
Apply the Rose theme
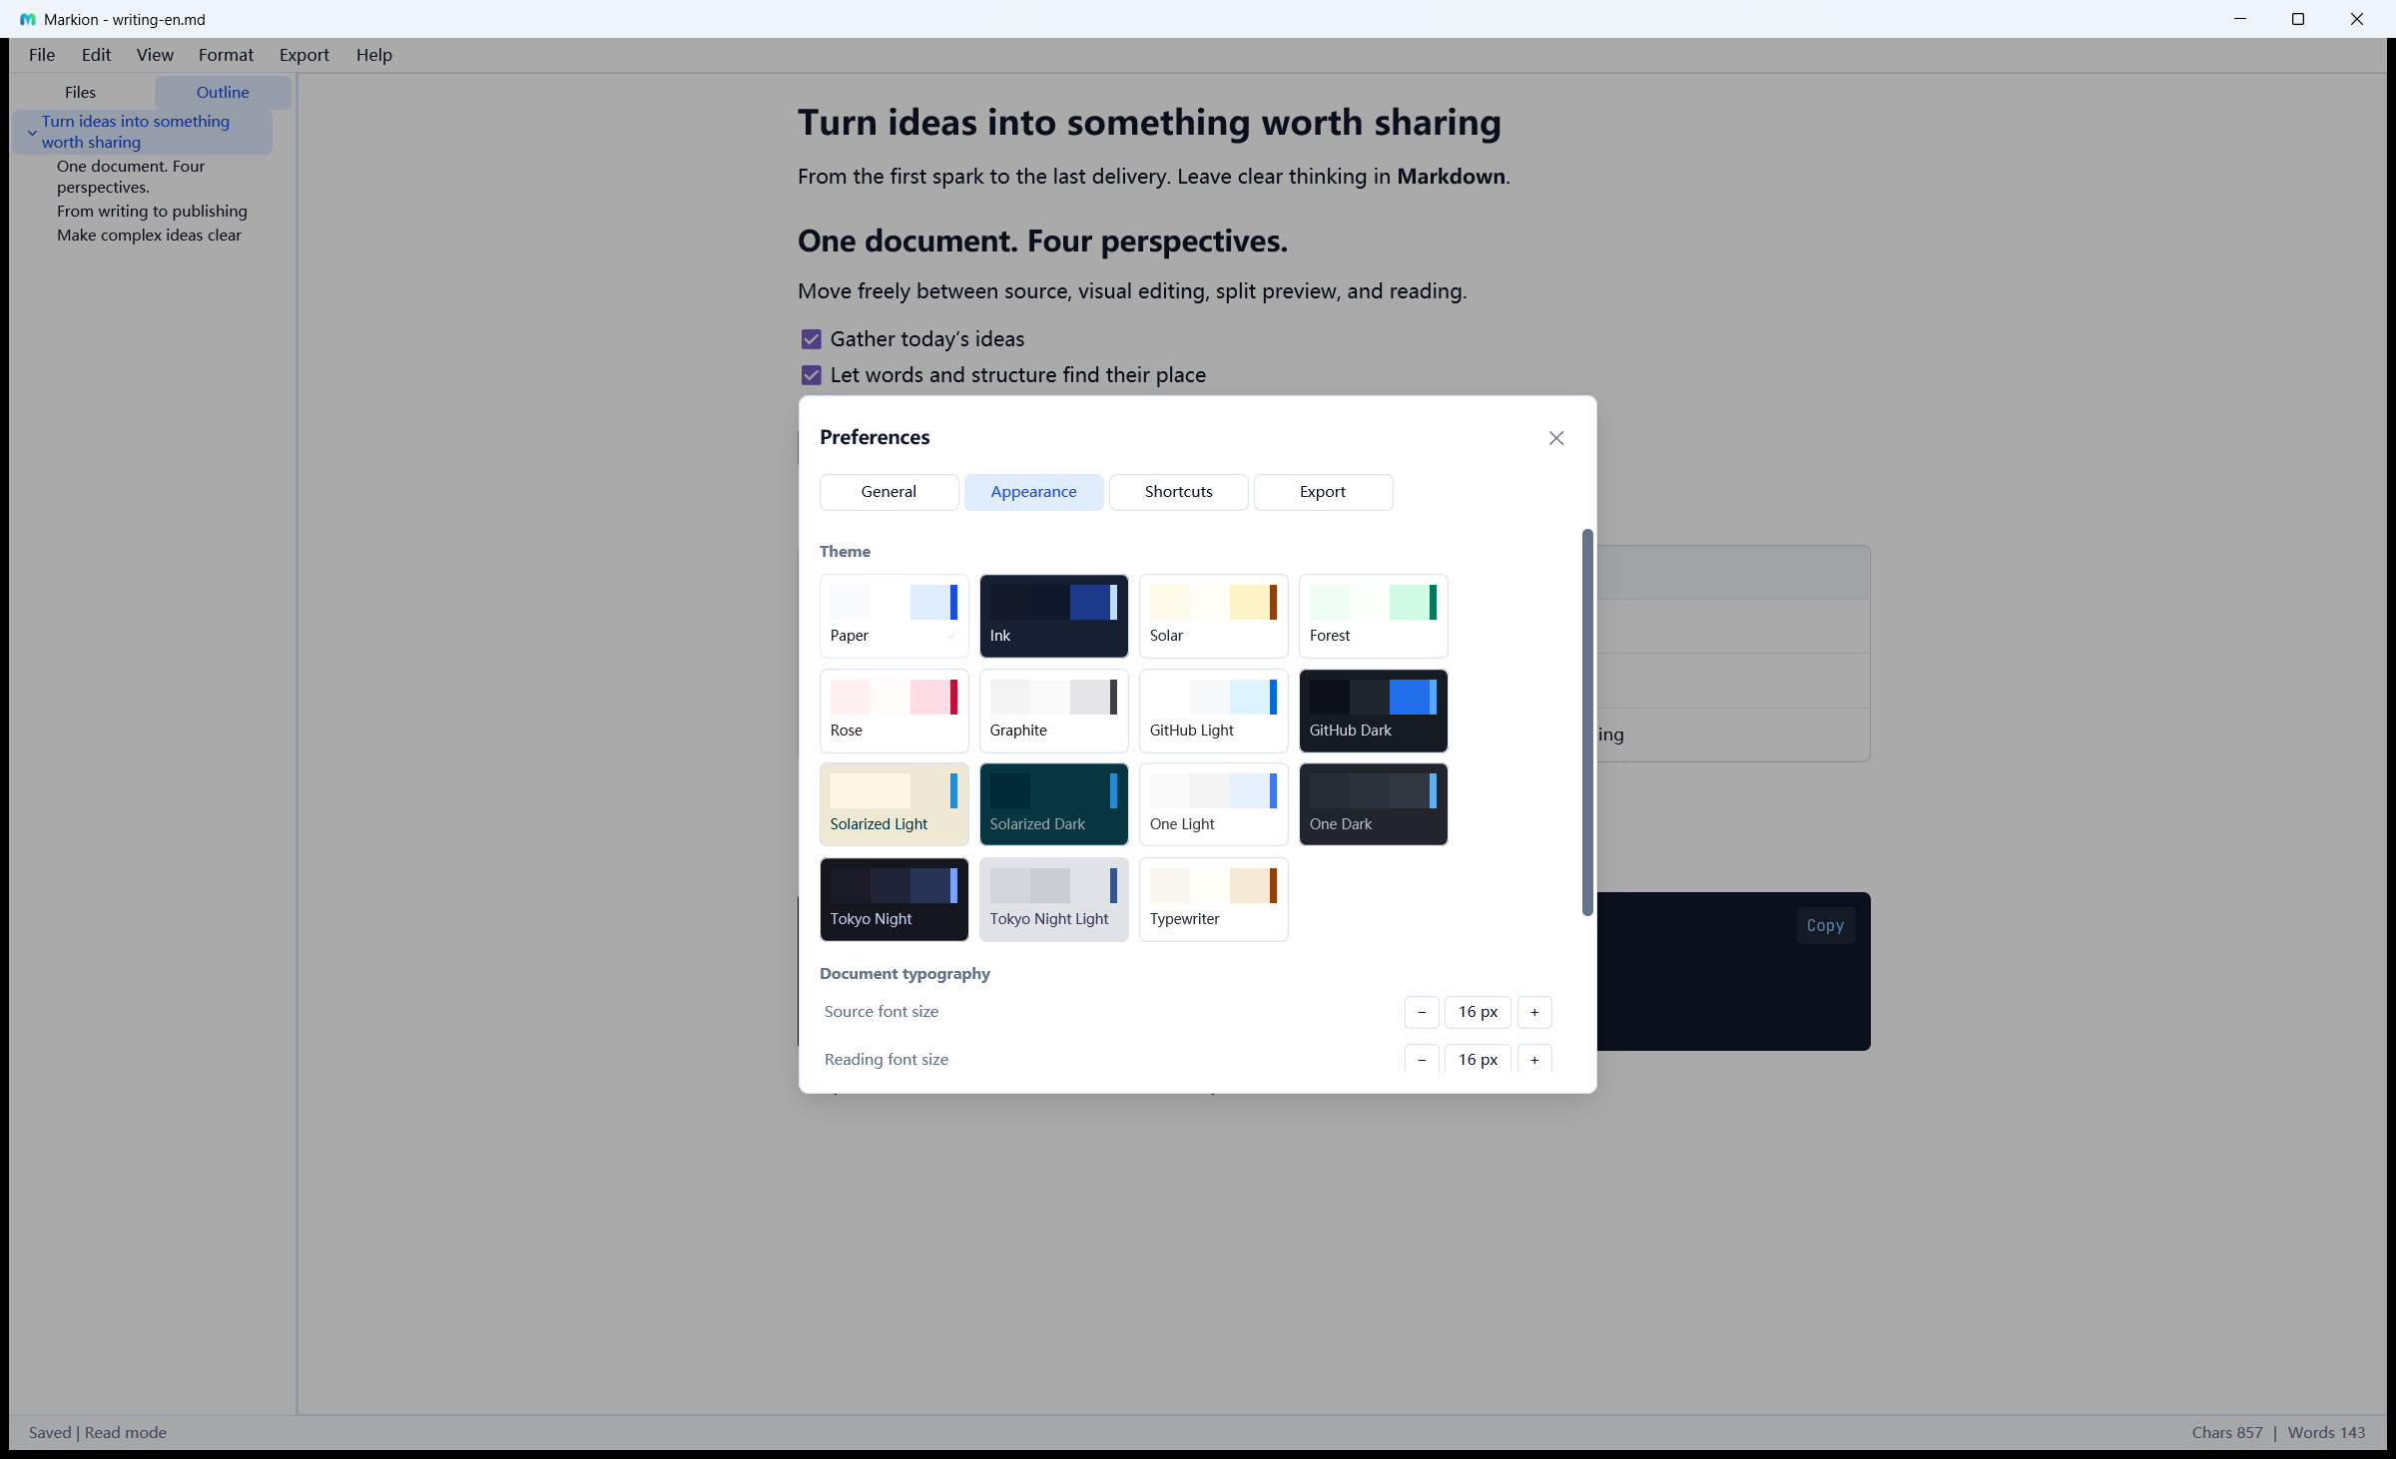coord(894,711)
